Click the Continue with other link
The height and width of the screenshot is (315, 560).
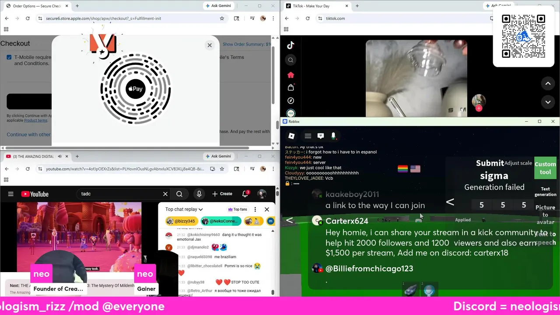28,135
